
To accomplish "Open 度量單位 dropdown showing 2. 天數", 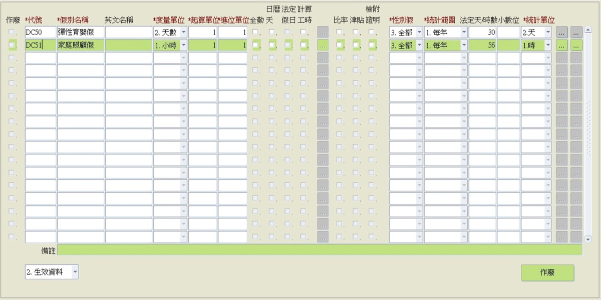I will pos(183,32).
